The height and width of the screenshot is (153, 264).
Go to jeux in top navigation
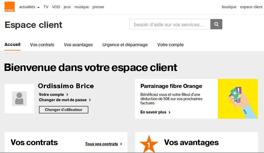tap(67, 7)
